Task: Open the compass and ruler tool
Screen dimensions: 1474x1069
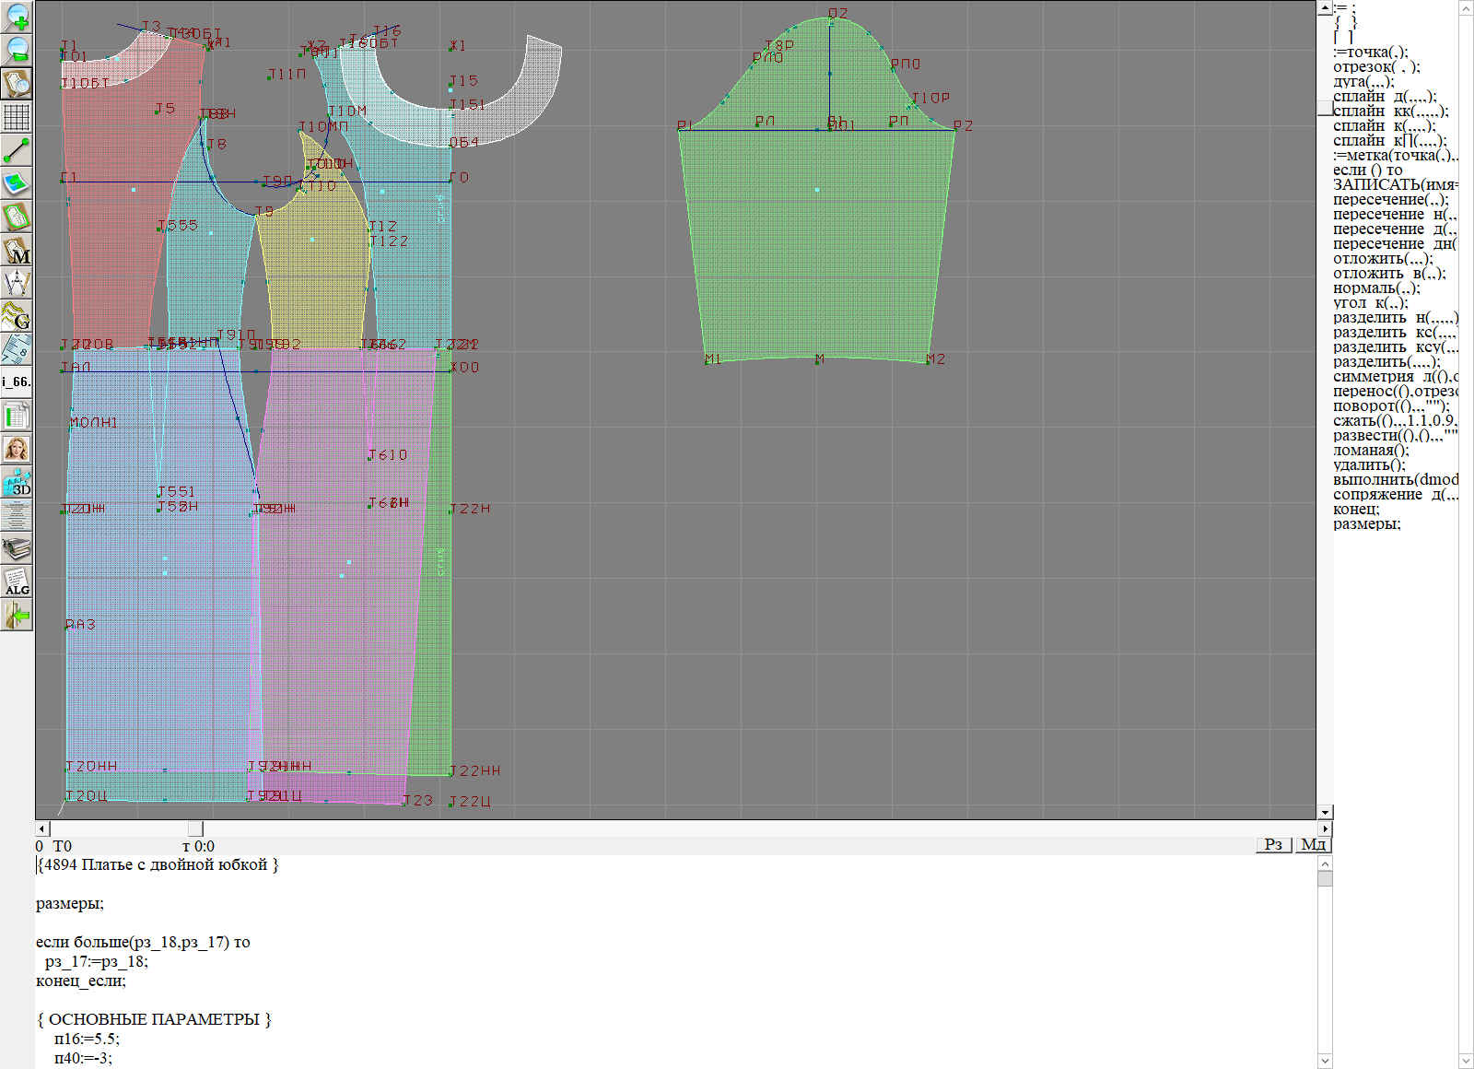Action: click(x=17, y=282)
